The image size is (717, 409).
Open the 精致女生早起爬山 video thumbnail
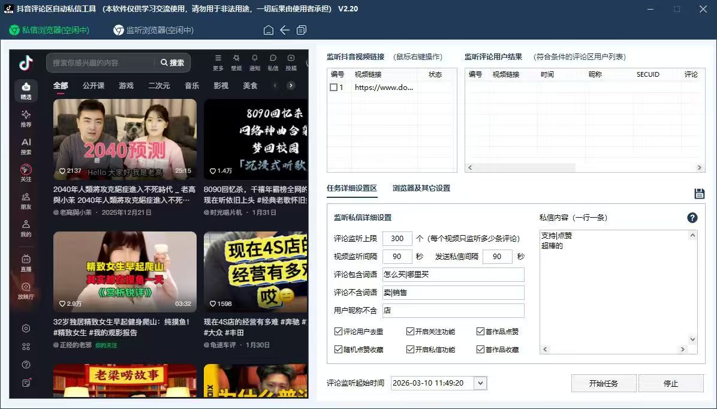[125, 272]
